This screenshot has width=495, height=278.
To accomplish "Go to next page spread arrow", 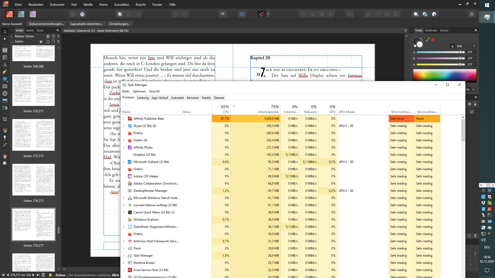I will (34, 275).
